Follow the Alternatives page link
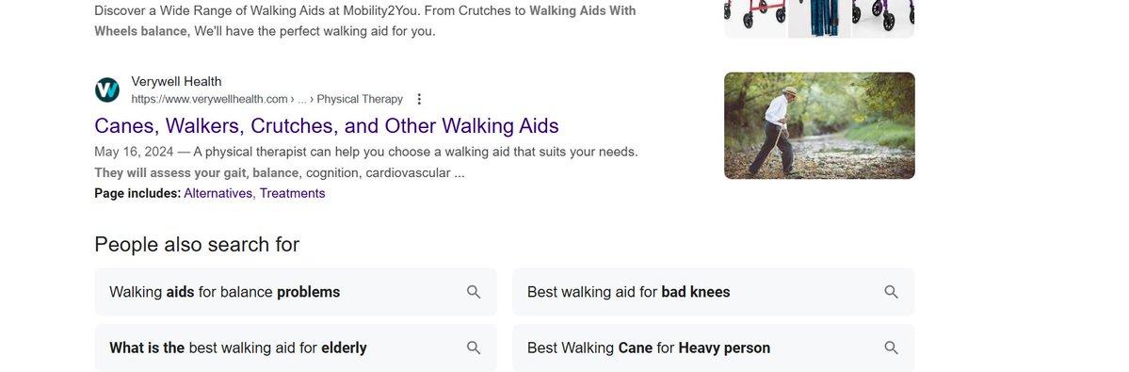This screenshot has width=1129, height=372. click(x=218, y=193)
